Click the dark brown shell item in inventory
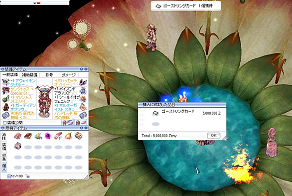The image size is (292, 196). [x=28, y=136]
